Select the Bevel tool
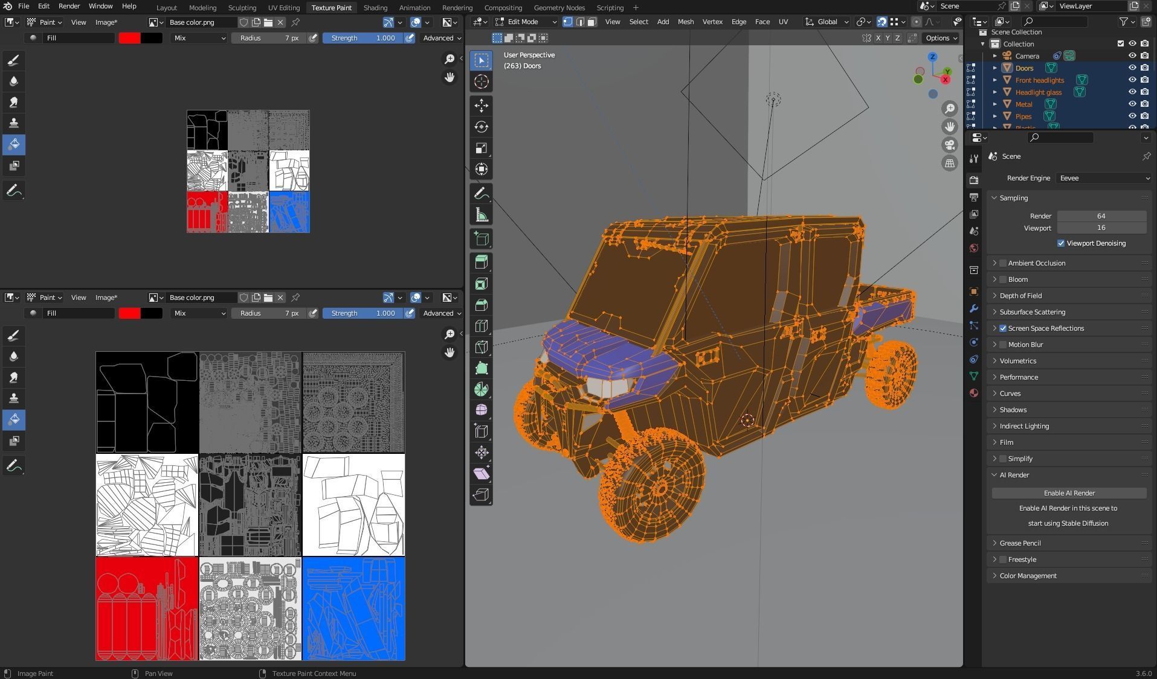Screen dimensions: 1157x679 coord(482,305)
